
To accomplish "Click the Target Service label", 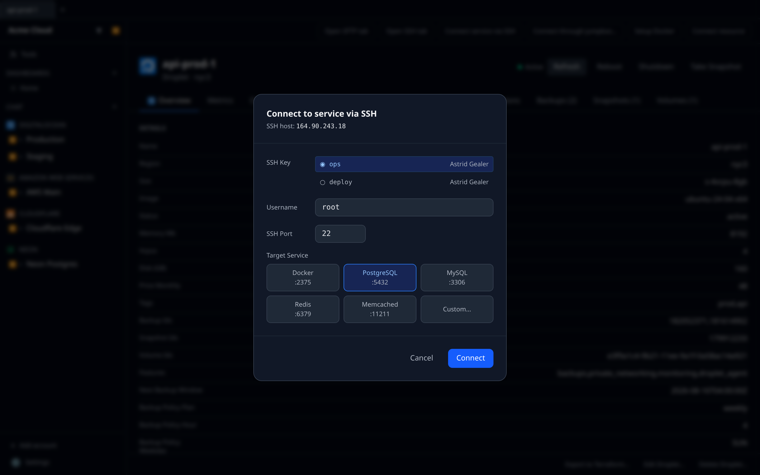I will pyautogui.click(x=287, y=255).
